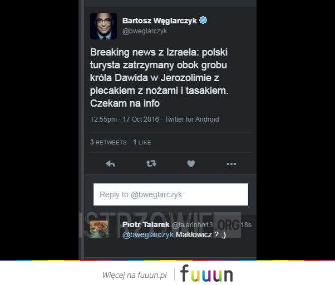Open the three-dot more options menu
The image size is (335, 285).
pos(231,164)
